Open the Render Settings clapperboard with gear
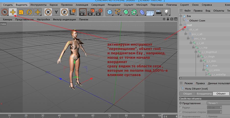230x118 pixels. coord(100,12)
